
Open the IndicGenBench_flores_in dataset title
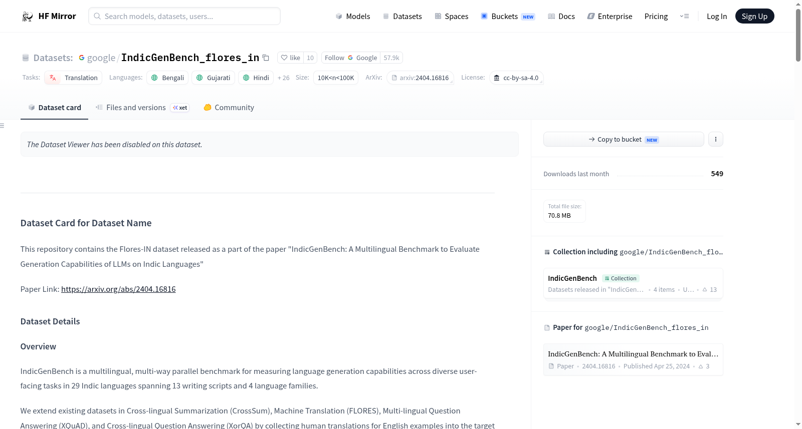[x=190, y=58]
